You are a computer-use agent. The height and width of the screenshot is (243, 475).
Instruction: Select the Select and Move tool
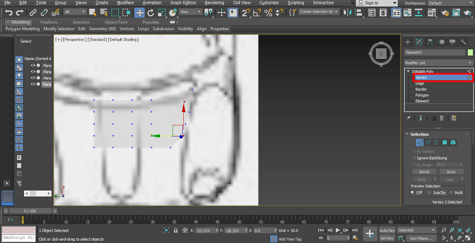[139, 12]
